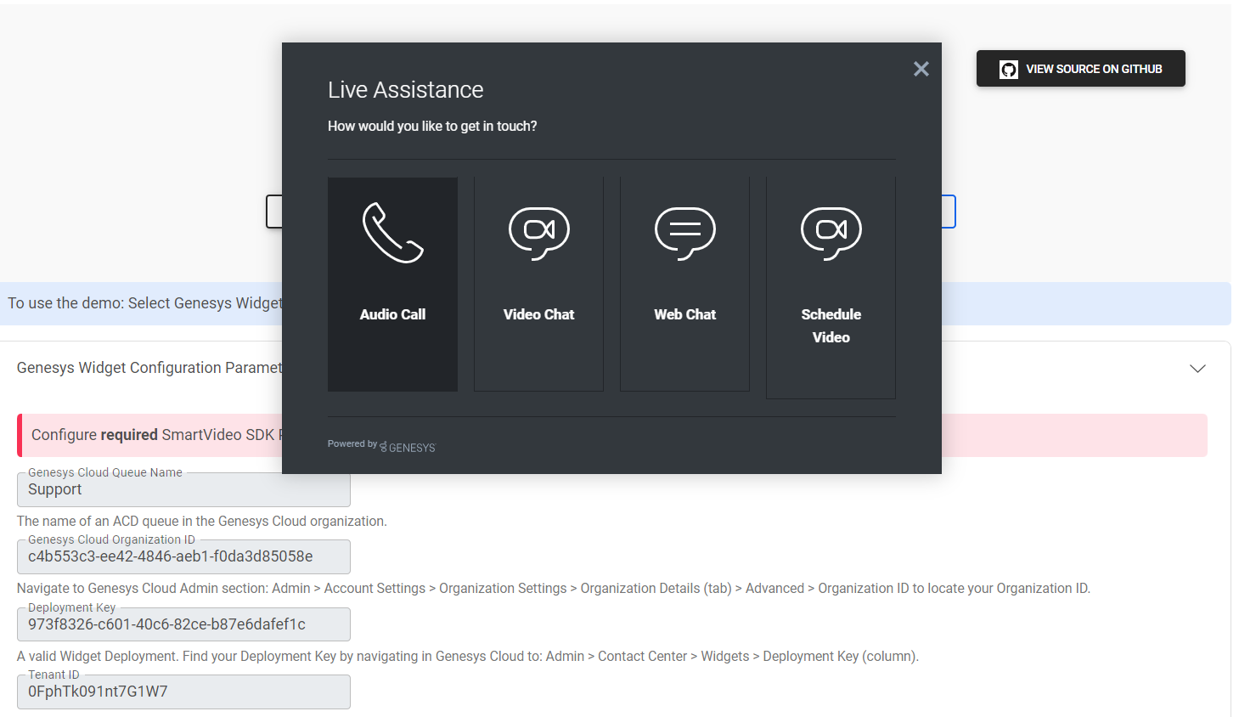Click the GitHub octocat icon
The image size is (1239, 717).
[x=1008, y=70]
